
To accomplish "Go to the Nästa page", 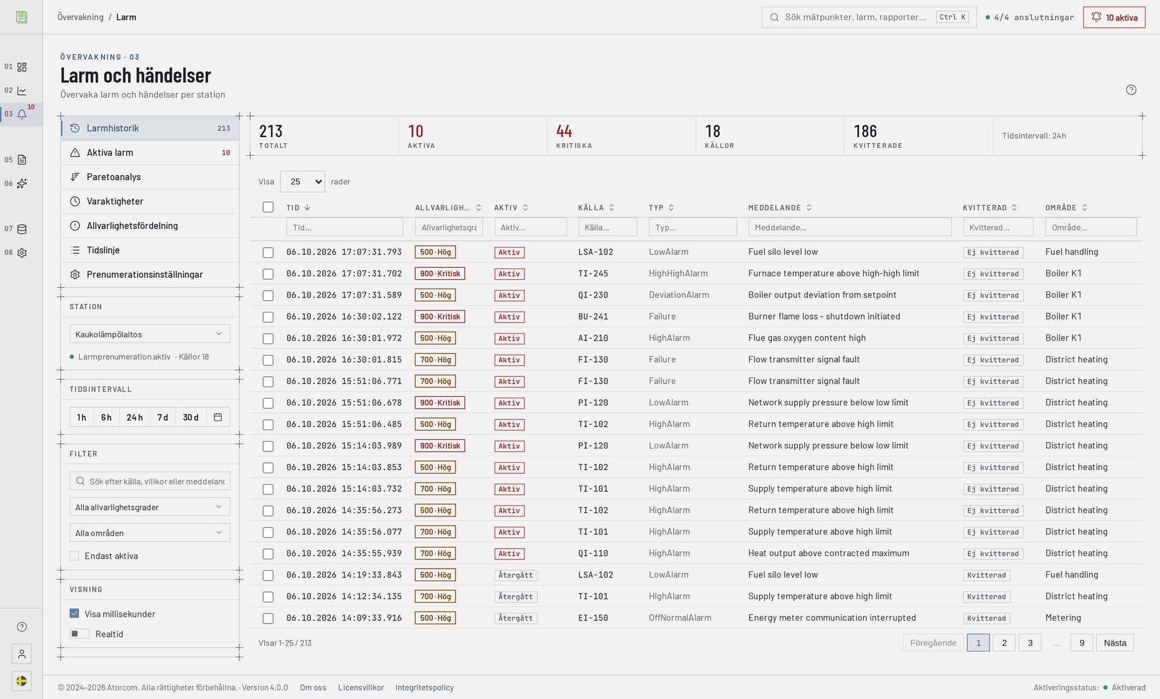I will point(1115,643).
